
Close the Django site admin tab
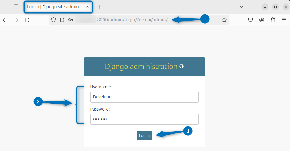pyautogui.click(x=88, y=7)
